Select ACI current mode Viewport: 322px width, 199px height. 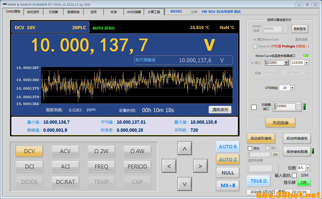point(65,167)
